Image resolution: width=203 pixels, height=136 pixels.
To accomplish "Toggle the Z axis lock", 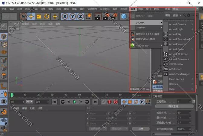I will pyautogui.click(x=80, y=16).
